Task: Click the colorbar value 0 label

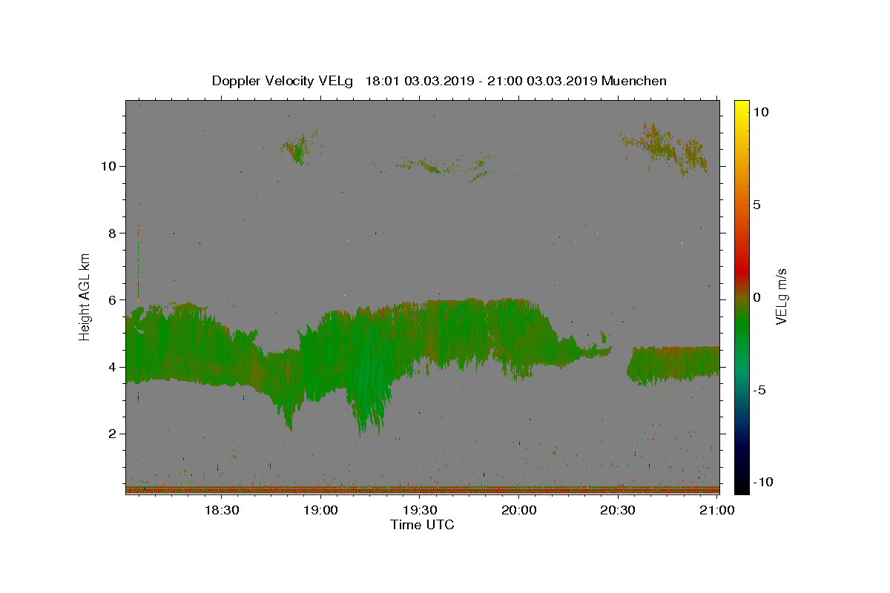Action: click(757, 297)
